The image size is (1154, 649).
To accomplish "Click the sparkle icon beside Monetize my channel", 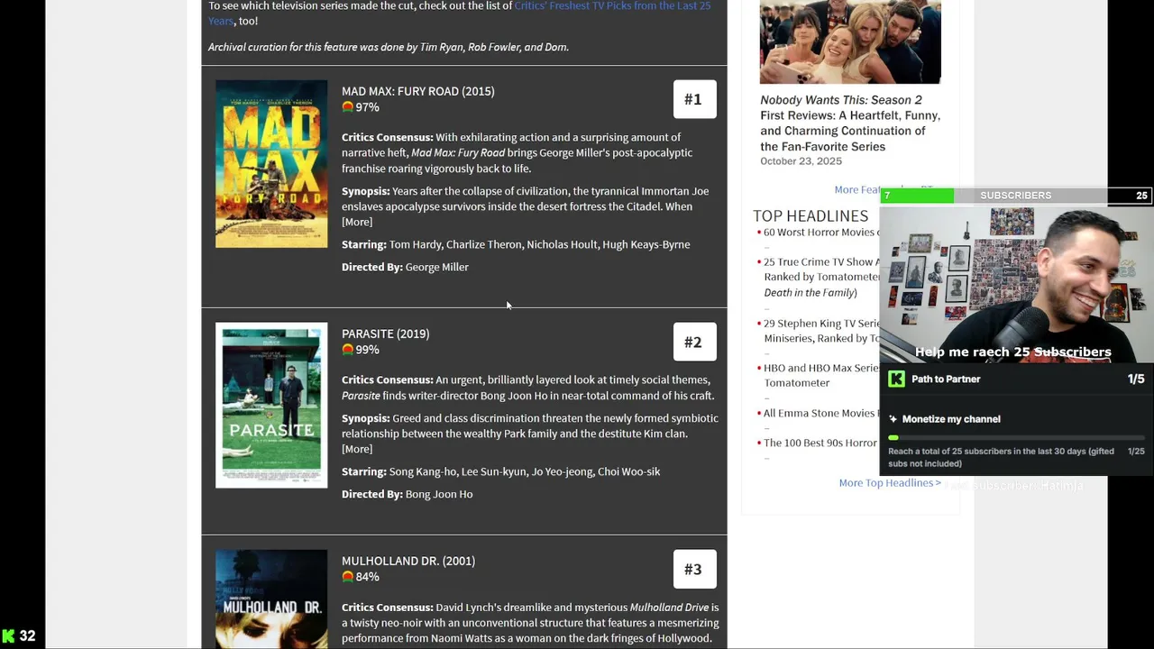I will tap(893, 419).
